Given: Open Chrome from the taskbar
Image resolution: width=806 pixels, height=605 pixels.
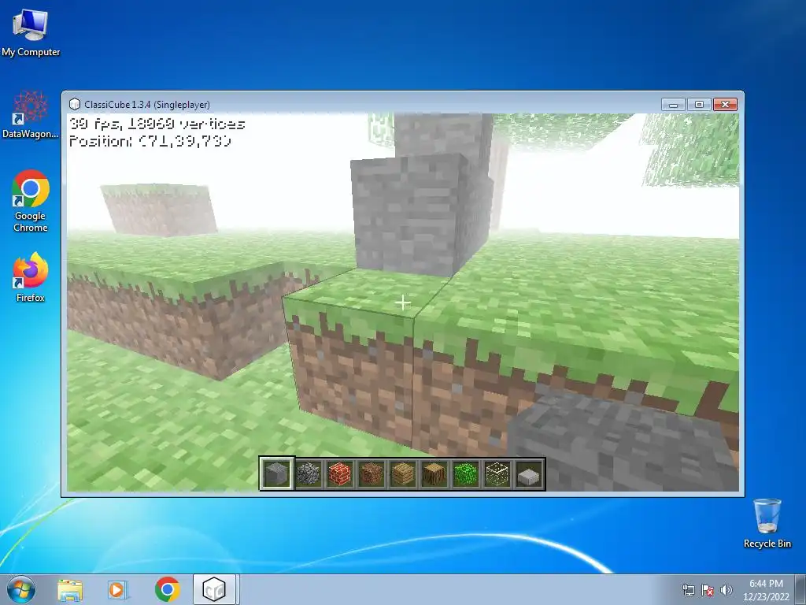Looking at the screenshot, I should pos(167,589).
